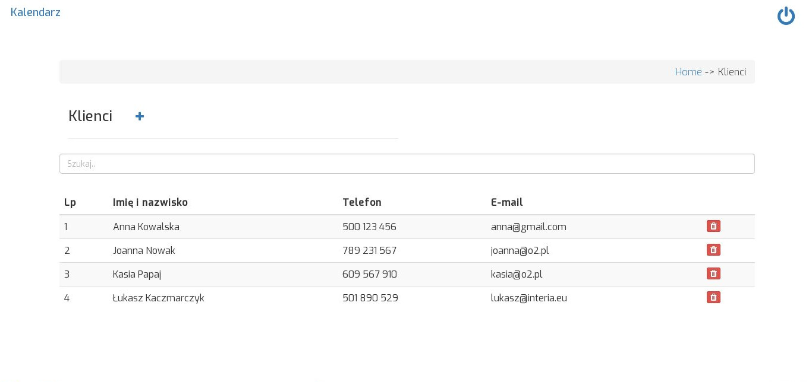
Task: Select the Anna Kowalska name cell
Action: (146, 227)
